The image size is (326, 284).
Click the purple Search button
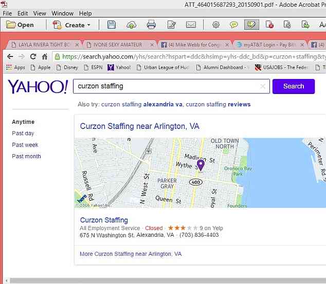[x=294, y=86]
